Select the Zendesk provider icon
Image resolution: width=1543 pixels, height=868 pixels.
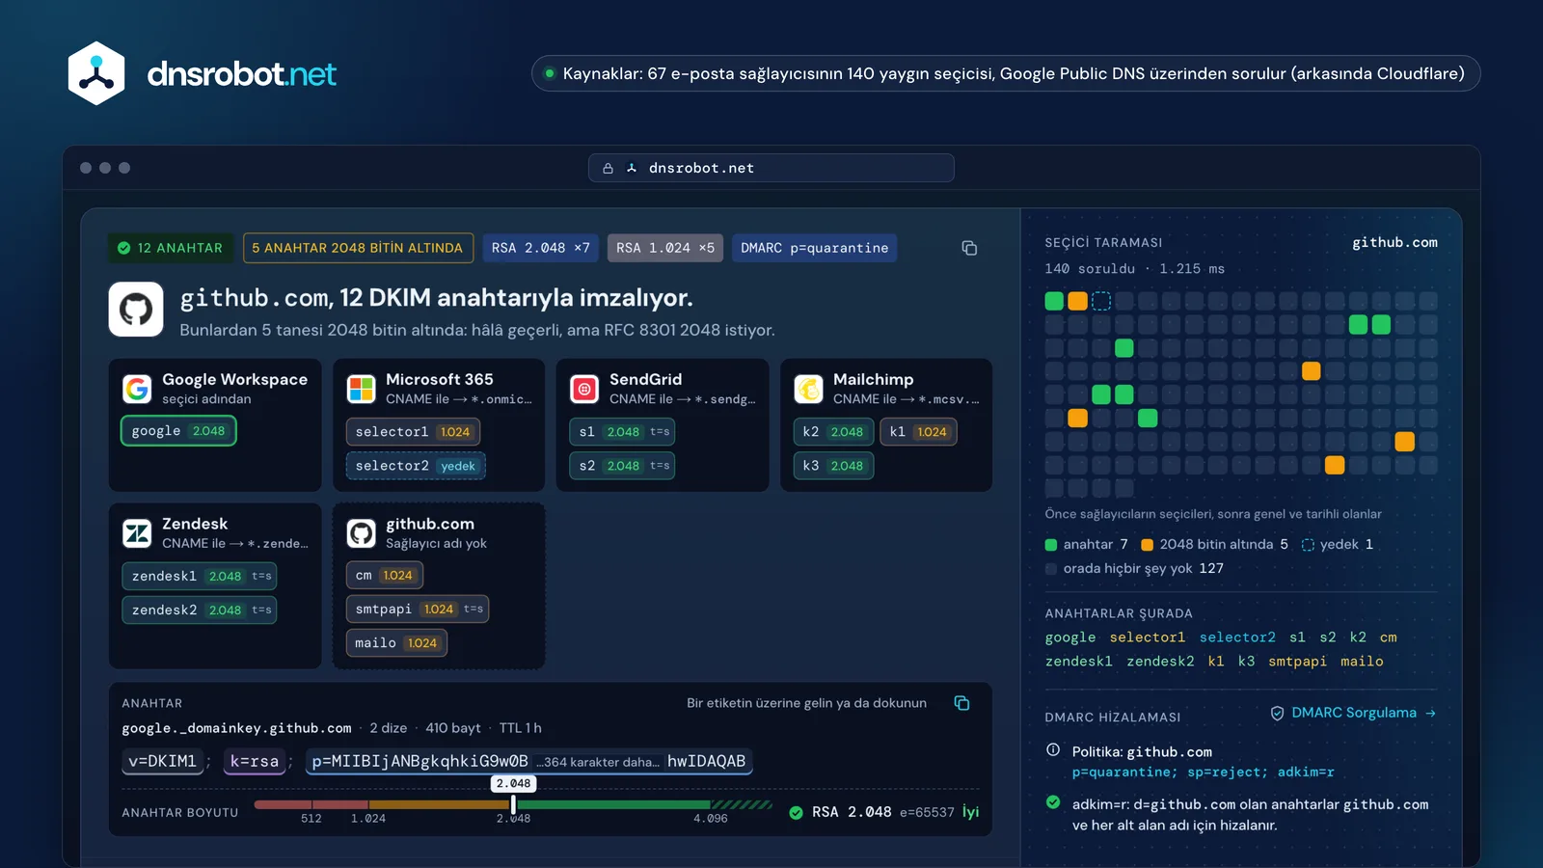(137, 533)
